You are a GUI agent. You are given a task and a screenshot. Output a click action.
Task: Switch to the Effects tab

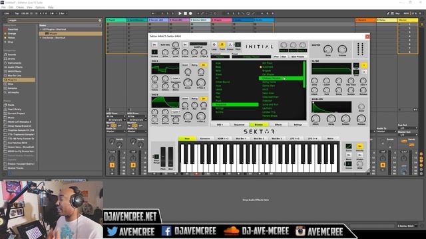coord(278,125)
